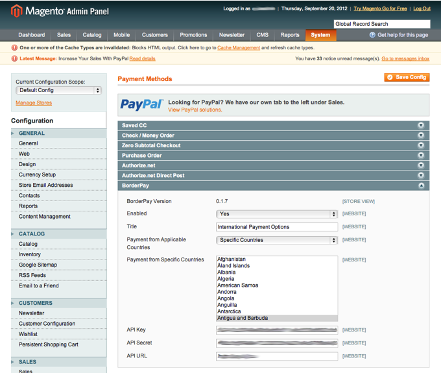Screen dimensions: 441x373
Task: Select Antigua and Barbuda in list
Action: (x=277, y=318)
